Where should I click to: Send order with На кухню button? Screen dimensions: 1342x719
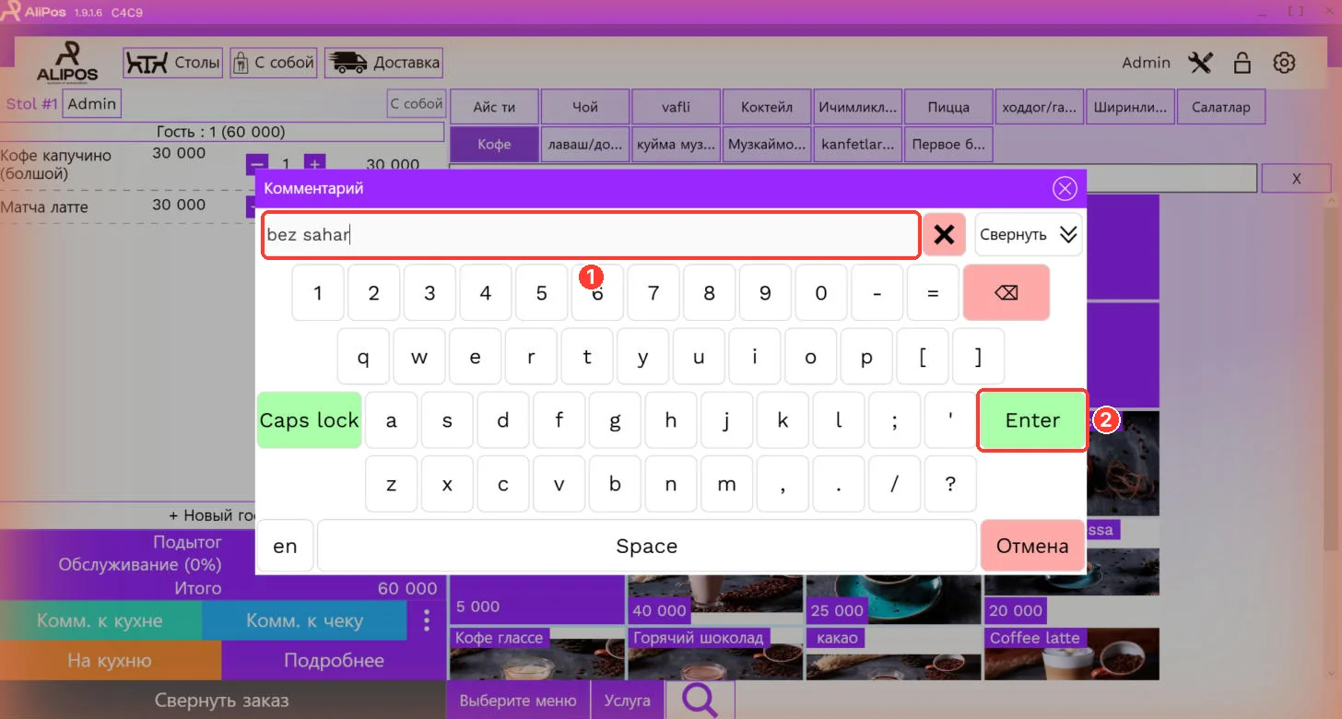click(111, 661)
